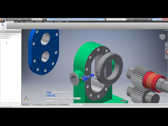Screen dimensions: 168x126
Task: Click the Sign In user icon
Action: click(132, 20)
